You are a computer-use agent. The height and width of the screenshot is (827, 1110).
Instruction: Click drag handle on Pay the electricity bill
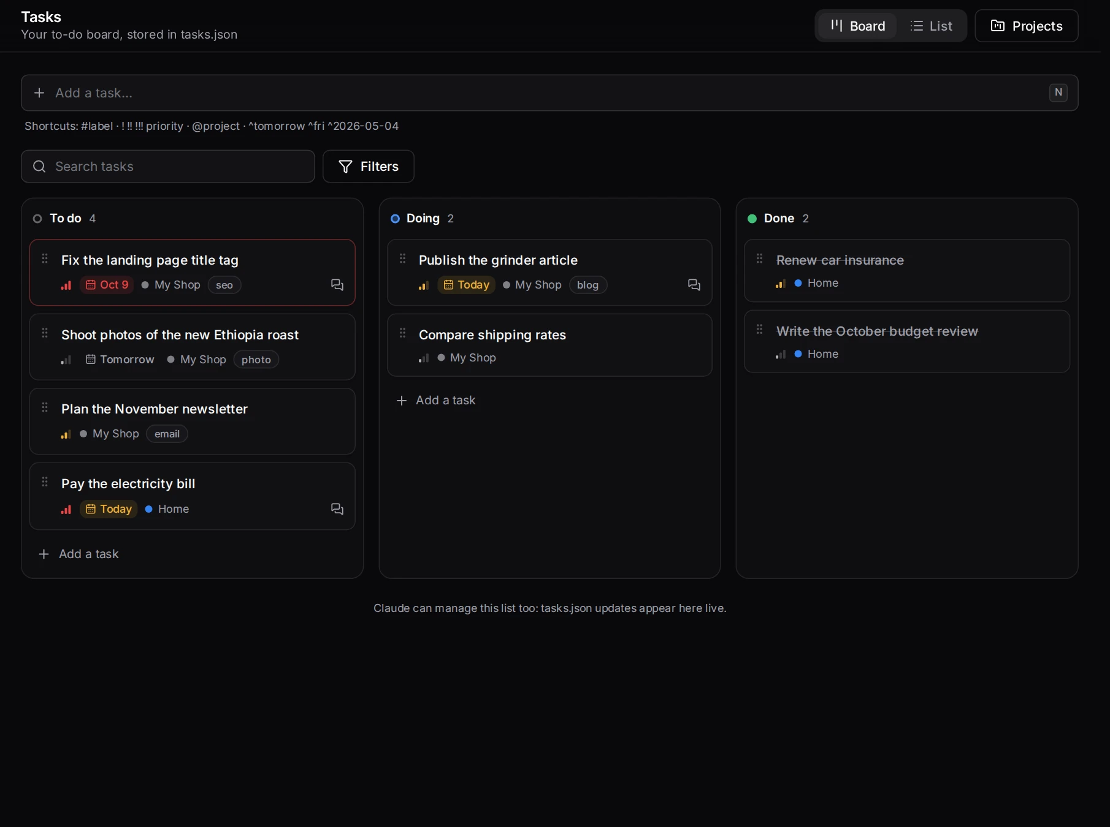[45, 482]
